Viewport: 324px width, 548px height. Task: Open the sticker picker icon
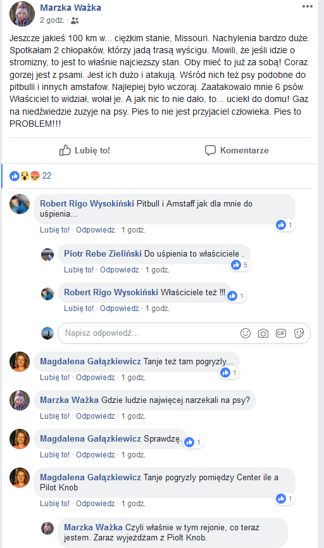click(x=299, y=333)
